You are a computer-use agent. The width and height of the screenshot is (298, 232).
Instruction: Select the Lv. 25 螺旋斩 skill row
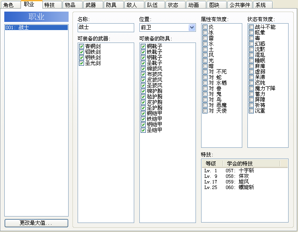244,187
